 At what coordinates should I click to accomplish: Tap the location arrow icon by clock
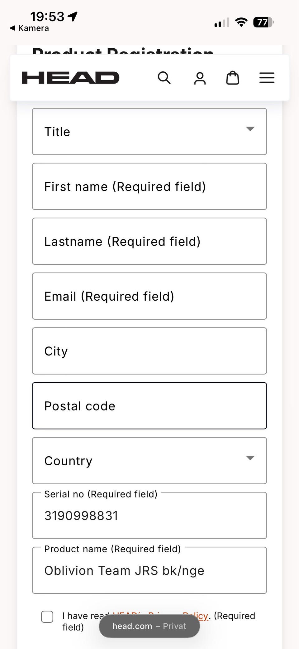(73, 16)
